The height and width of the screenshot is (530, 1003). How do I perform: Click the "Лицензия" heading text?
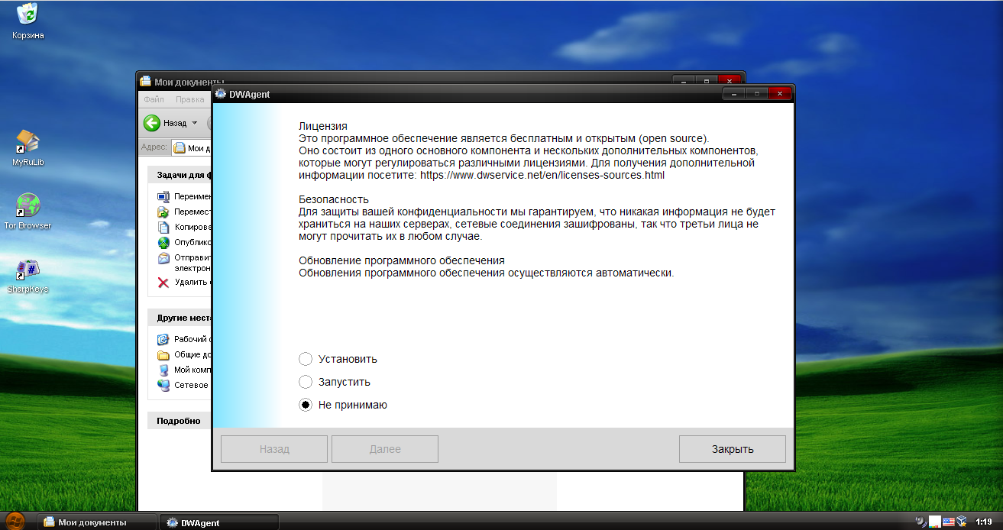click(x=323, y=126)
